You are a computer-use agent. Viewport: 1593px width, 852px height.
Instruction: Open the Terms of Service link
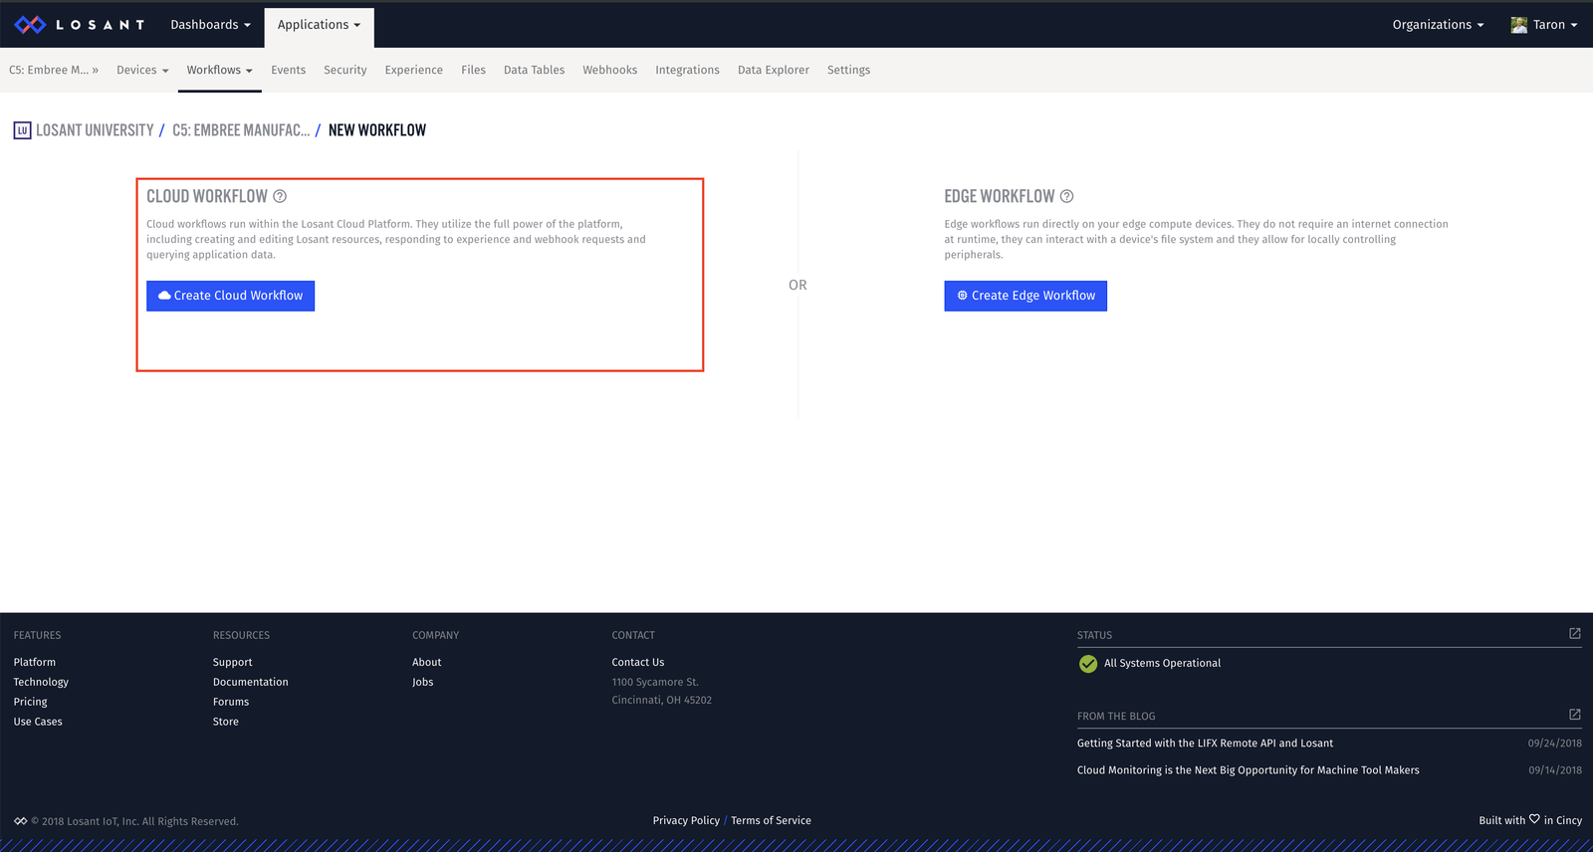771,820
